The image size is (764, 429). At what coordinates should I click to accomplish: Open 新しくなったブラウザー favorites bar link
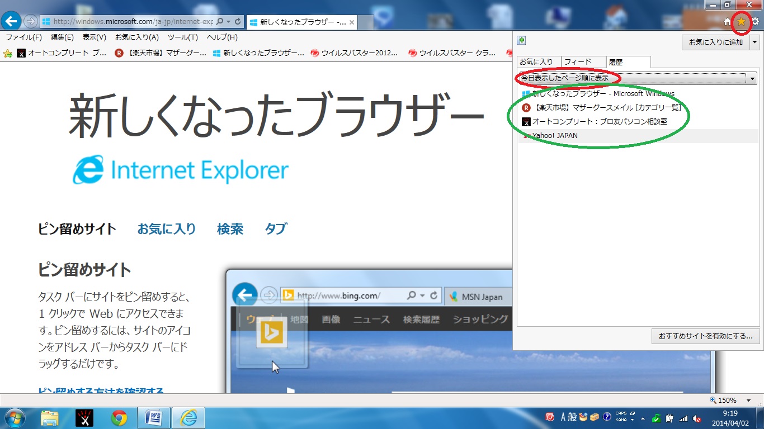pyautogui.click(x=259, y=53)
